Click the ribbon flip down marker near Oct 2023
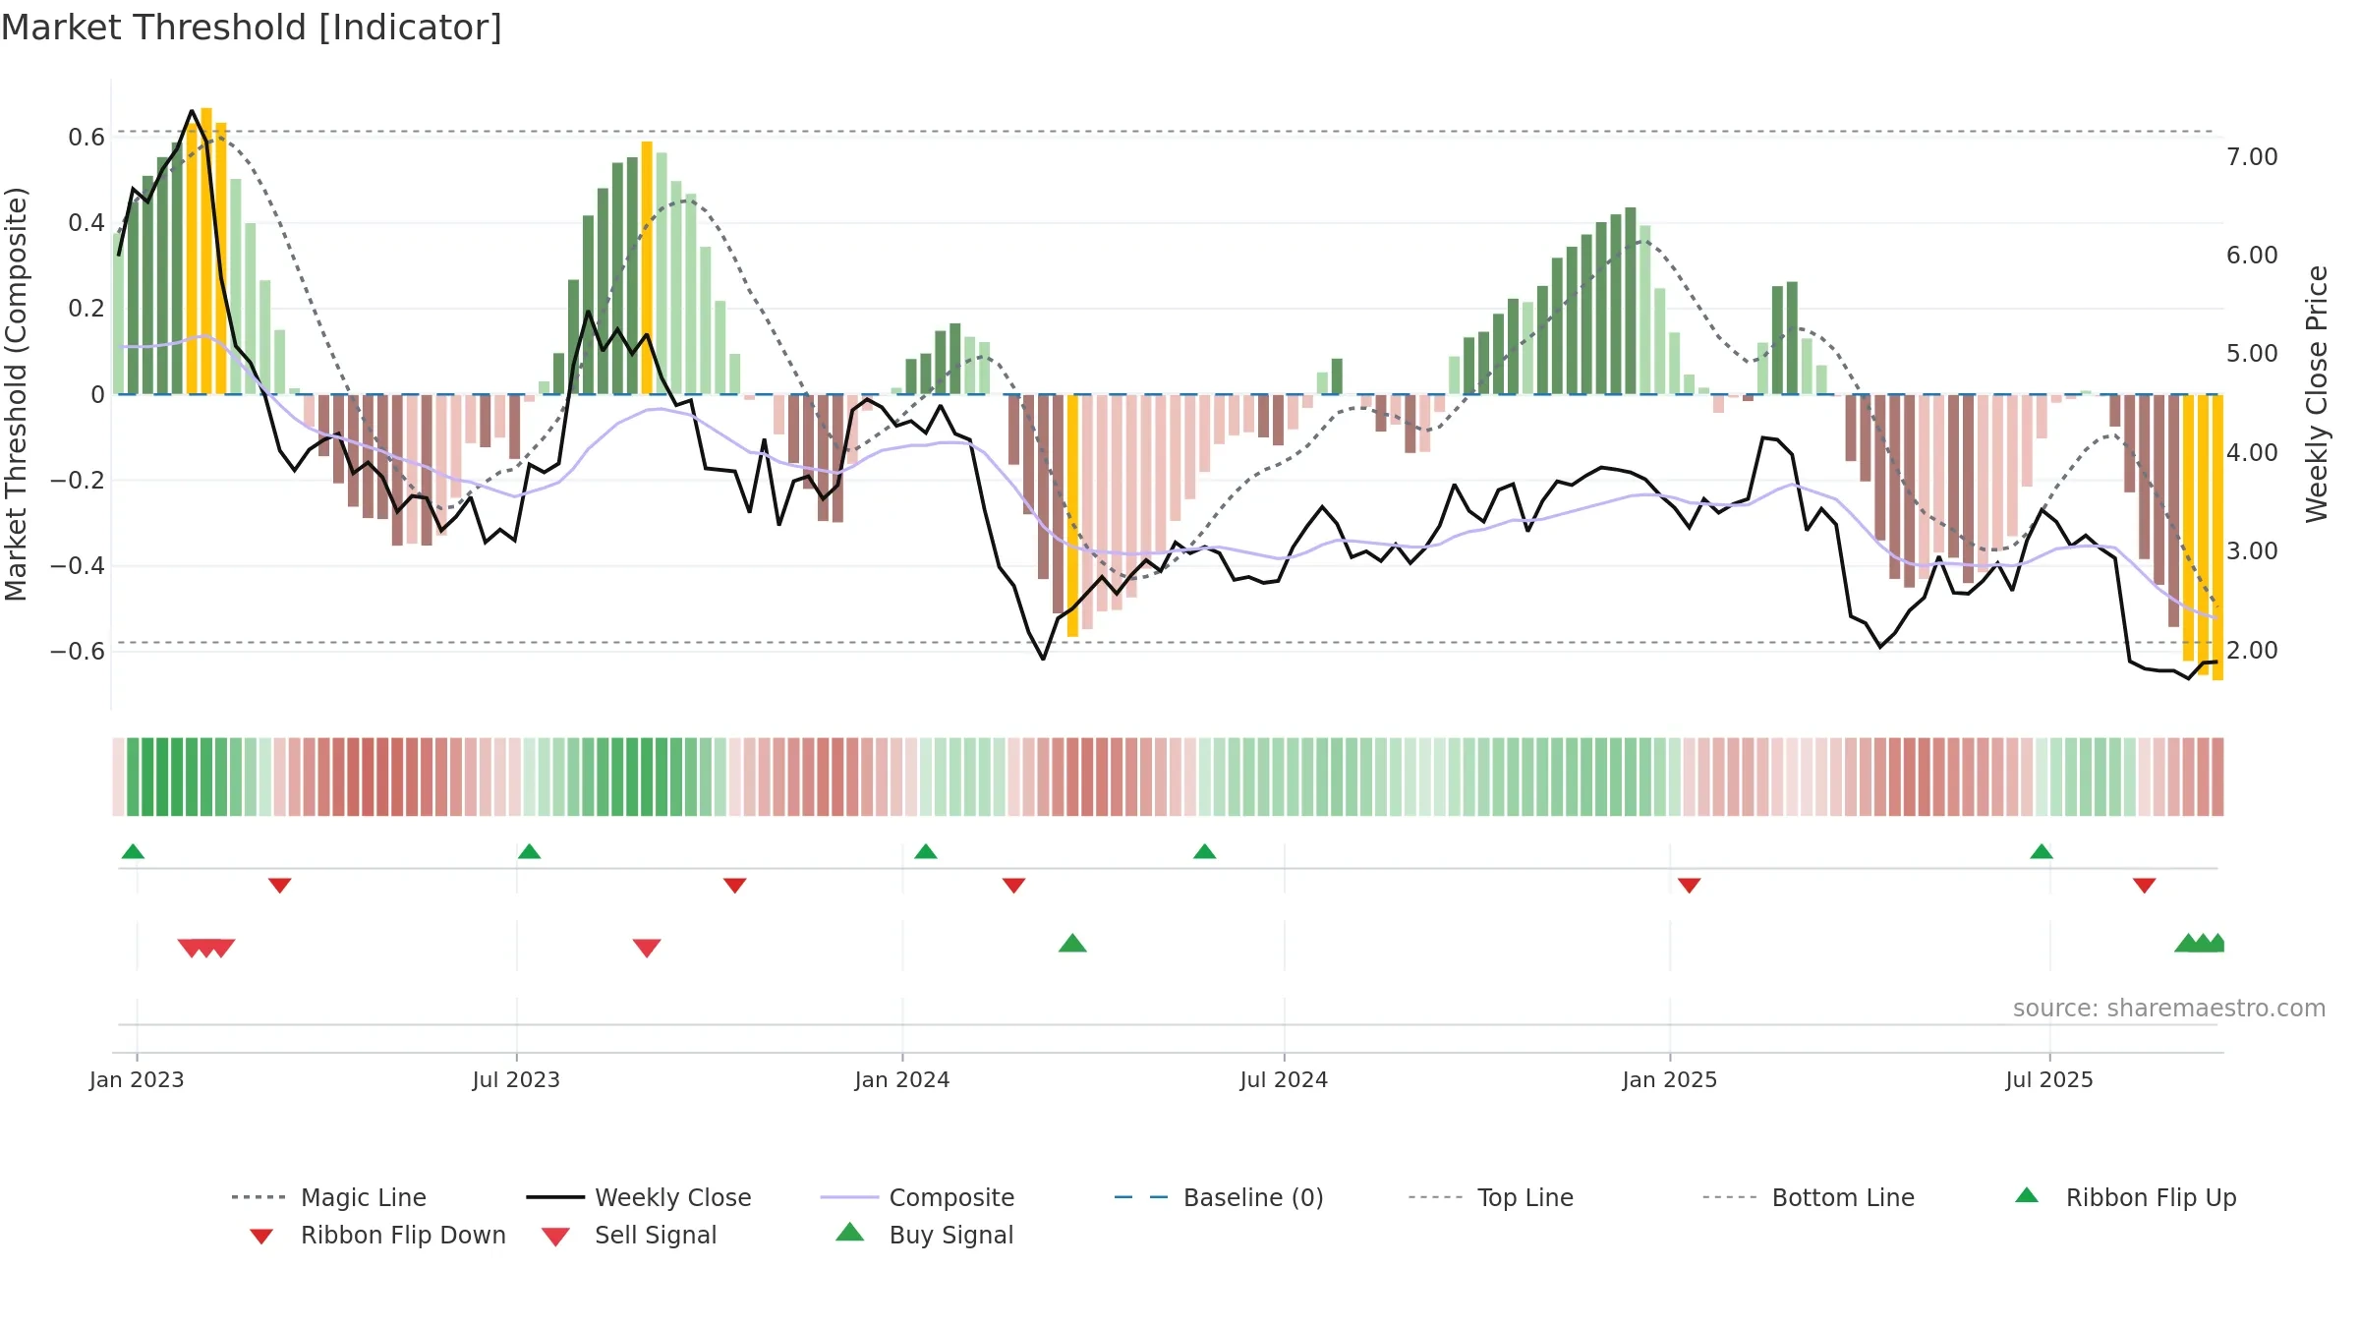 735,886
